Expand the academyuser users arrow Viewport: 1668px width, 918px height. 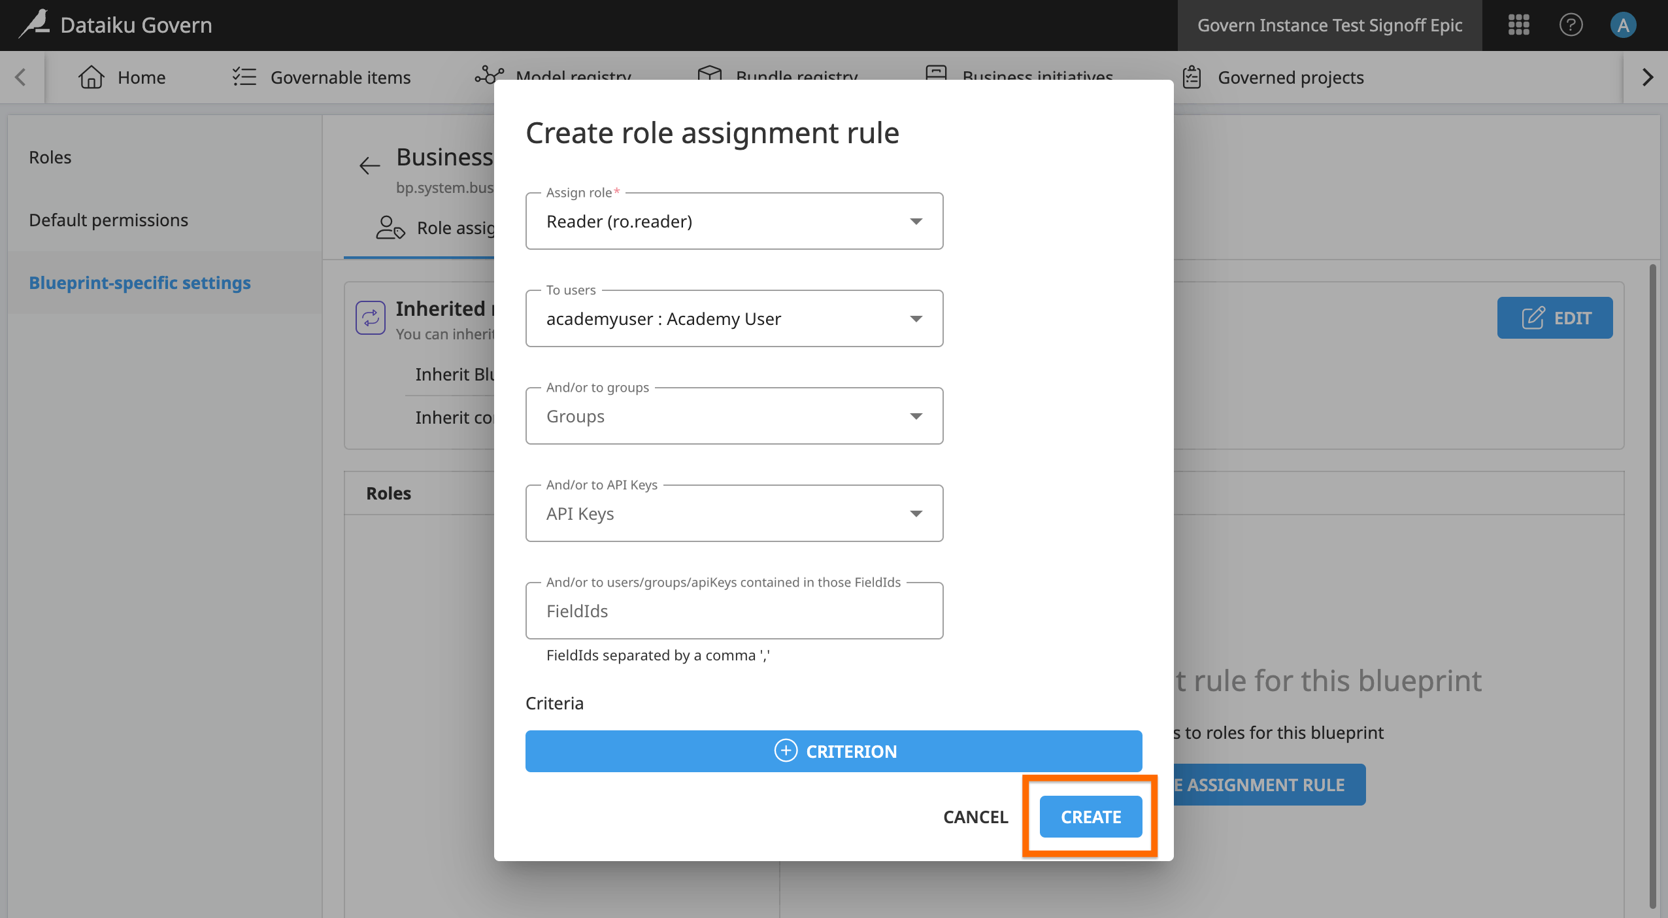click(916, 319)
